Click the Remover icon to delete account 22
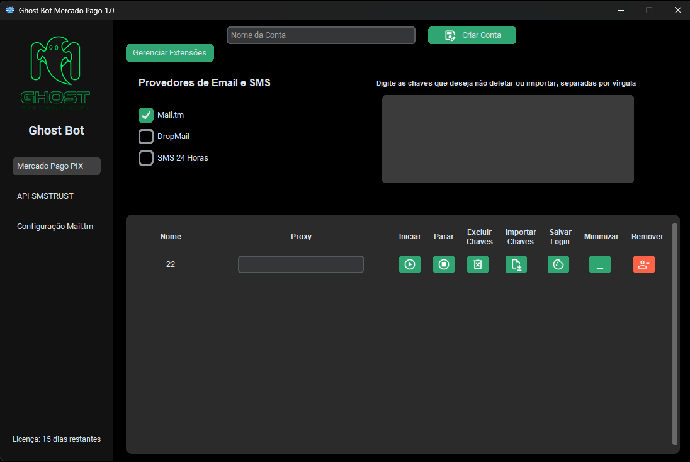The width and height of the screenshot is (690, 462). click(643, 264)
